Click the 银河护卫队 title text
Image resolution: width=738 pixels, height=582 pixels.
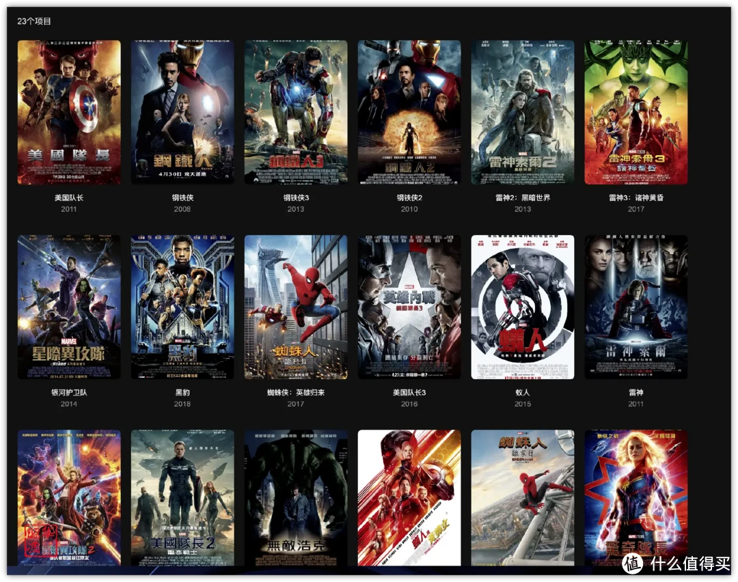coord(69,392)
